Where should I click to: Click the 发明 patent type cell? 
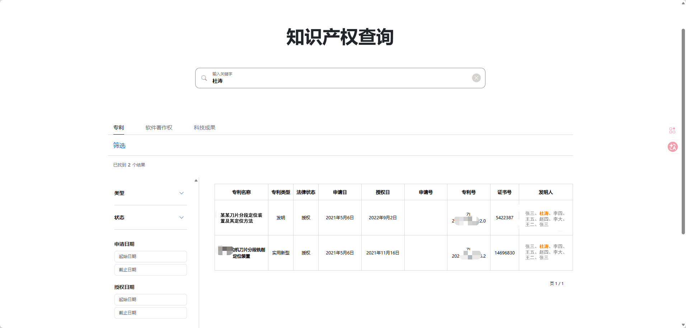[281, 218]
